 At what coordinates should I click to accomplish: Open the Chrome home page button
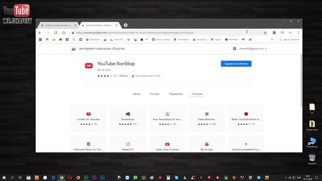coord(64,33)
